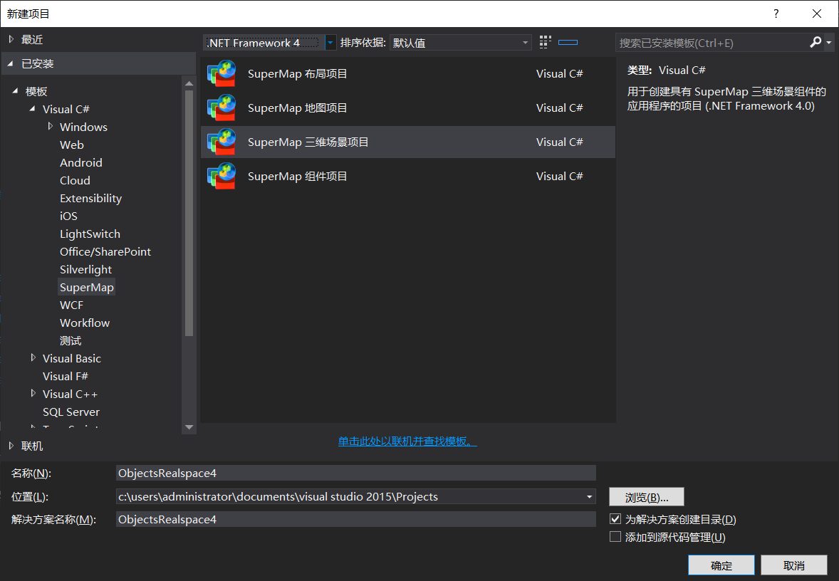This screenshot has width=839, height=581.
Task: Open the help question mark button
Action: point(776,14)
